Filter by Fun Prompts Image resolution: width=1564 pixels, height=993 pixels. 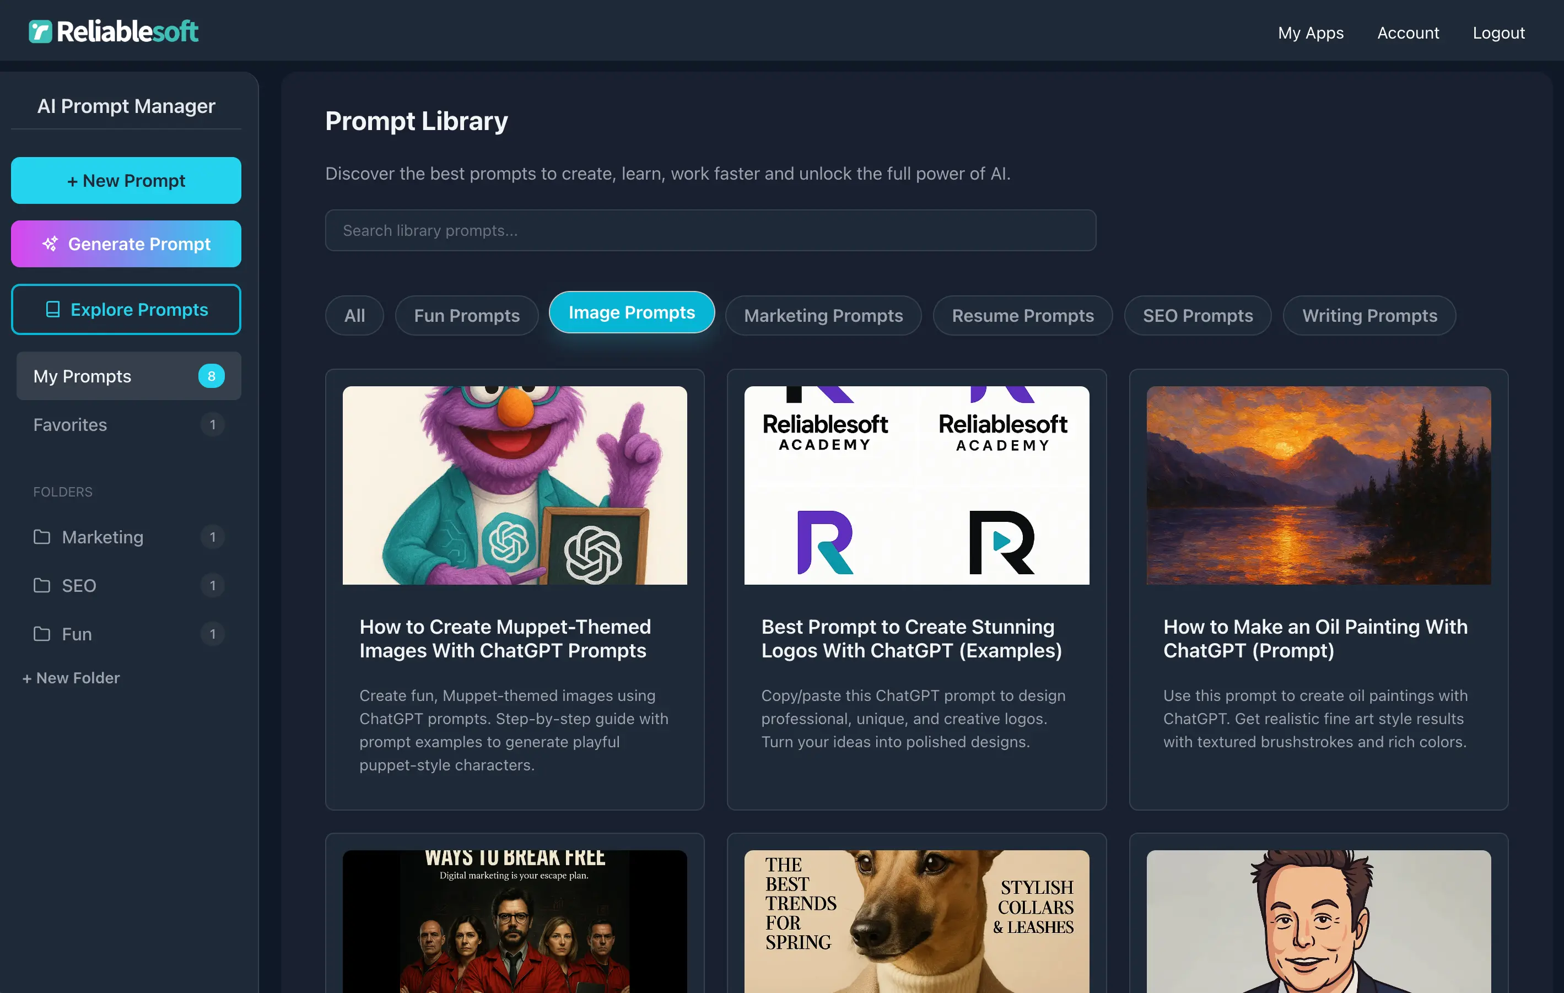click(467, 316)
